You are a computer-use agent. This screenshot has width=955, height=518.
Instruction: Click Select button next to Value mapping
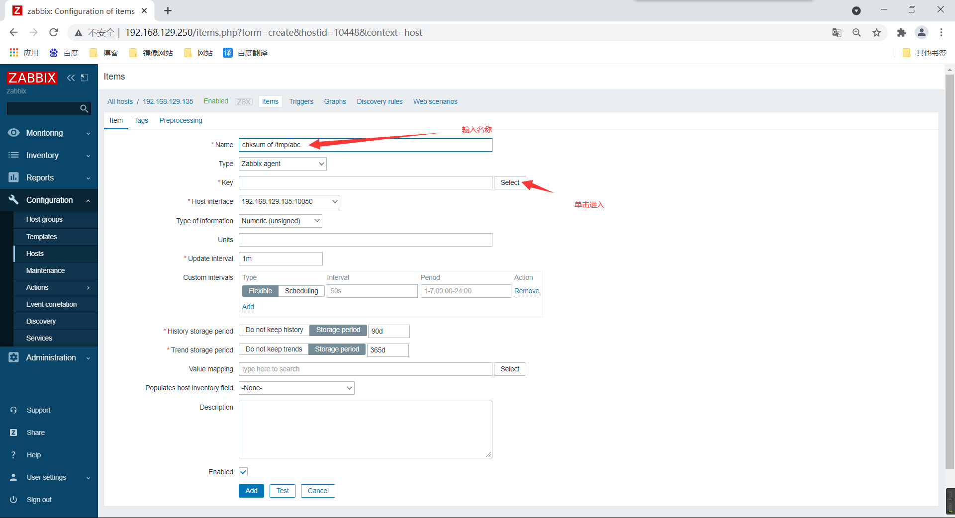pos(510,369)
